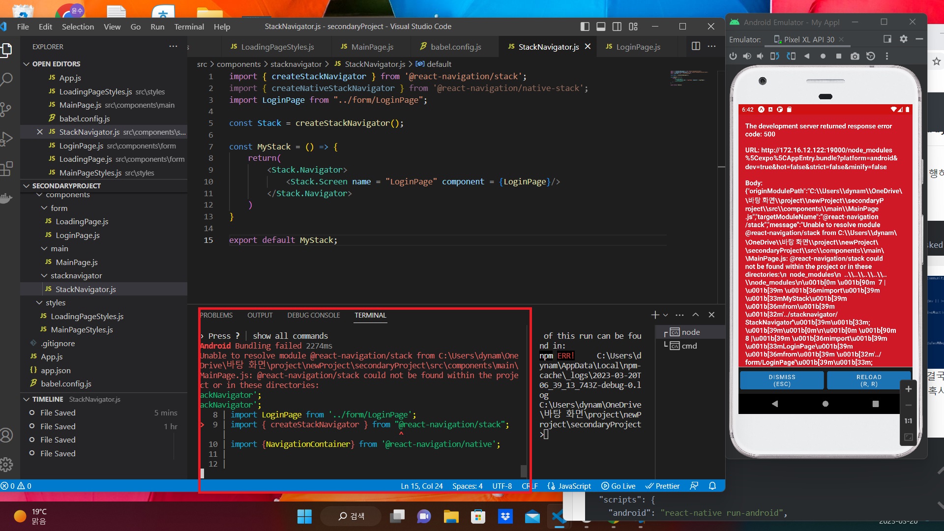Create a new terminal with plus icon
This screenshot has height=531, width=944.
click(x=655, y=315)
